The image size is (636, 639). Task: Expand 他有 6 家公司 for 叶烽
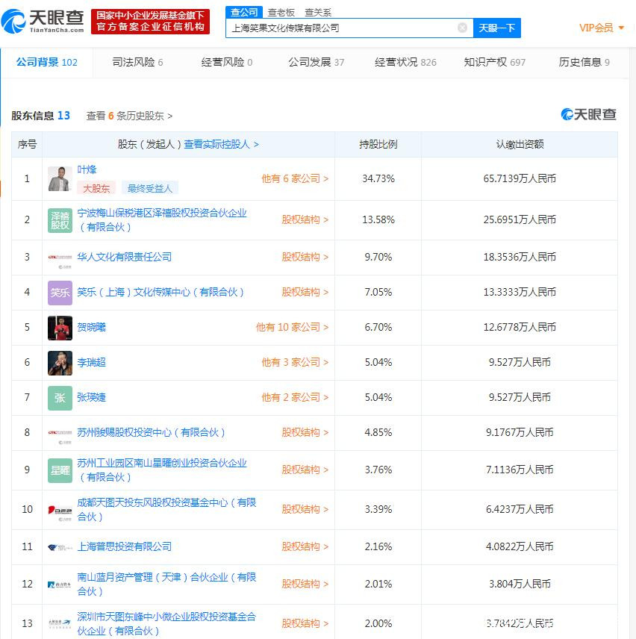[295, 178]
